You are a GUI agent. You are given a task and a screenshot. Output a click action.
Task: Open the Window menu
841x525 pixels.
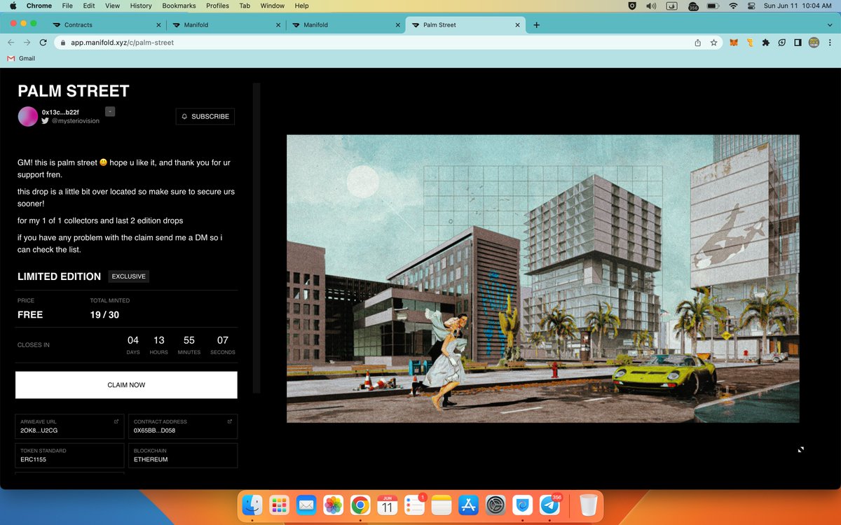click(272, 6)
